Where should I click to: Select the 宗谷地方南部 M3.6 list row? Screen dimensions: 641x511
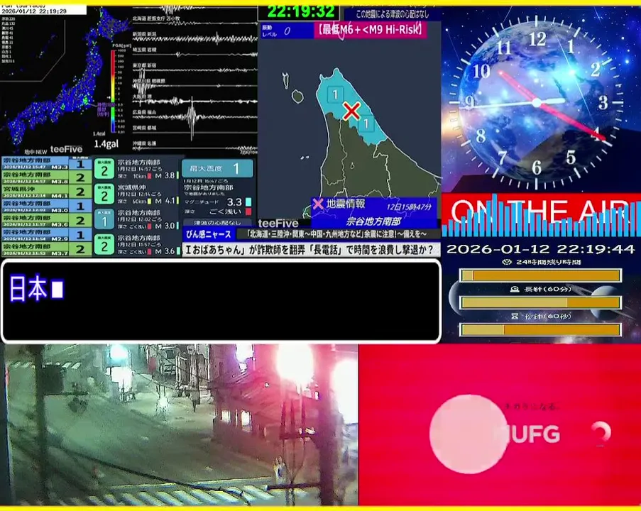pos(47,220)
